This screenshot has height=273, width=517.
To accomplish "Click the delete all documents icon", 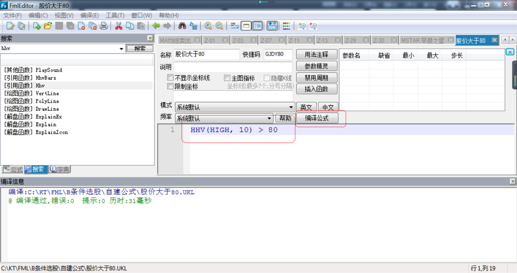I will [93, 26].
